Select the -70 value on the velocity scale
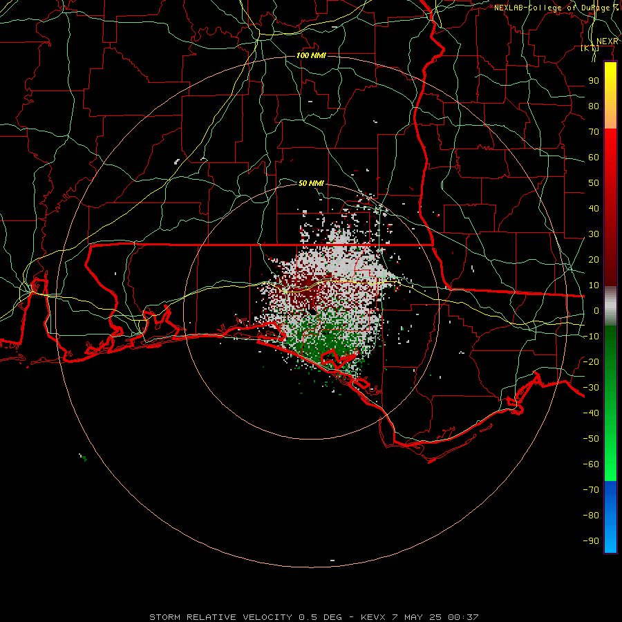Viewport: 622px width, 622px height. coord(591,490)
